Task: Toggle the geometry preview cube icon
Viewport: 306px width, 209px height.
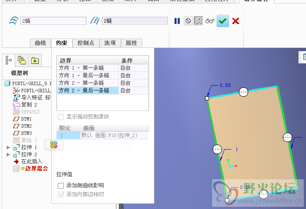Action: (198, 21)
